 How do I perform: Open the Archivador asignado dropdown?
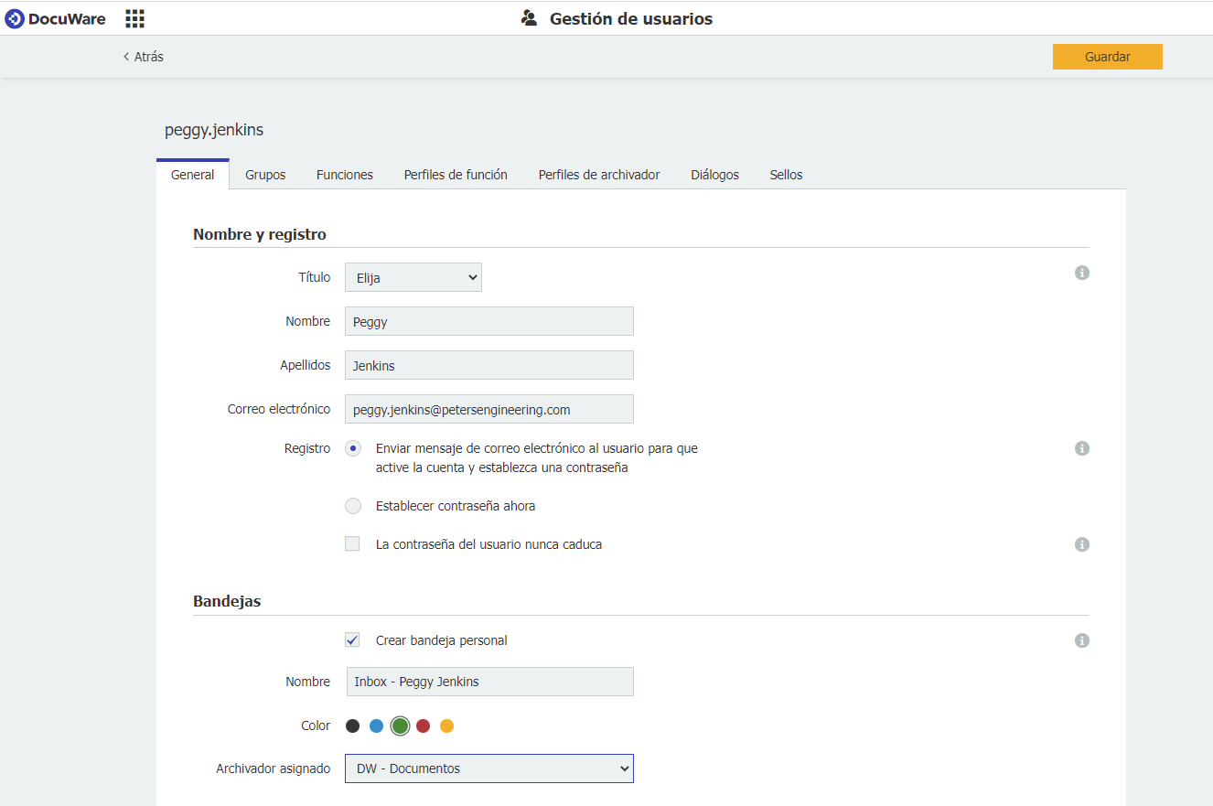(488, 768)
